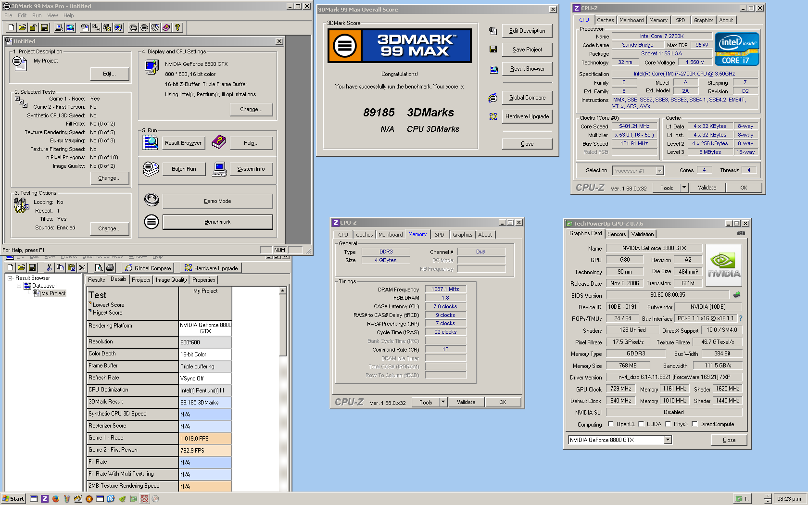
Task: Click the New project icon in 3DMark toolbar
Action: (x=11, y=27)
